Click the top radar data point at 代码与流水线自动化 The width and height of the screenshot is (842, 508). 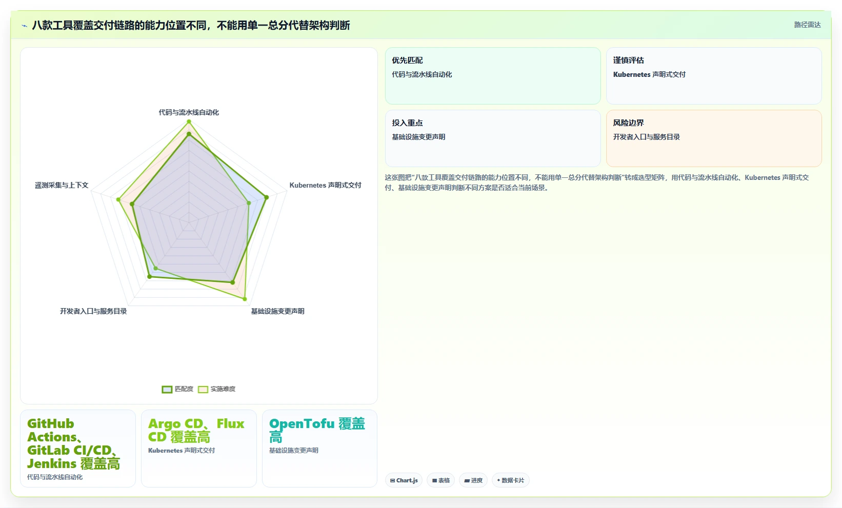(x=189, y=121)
